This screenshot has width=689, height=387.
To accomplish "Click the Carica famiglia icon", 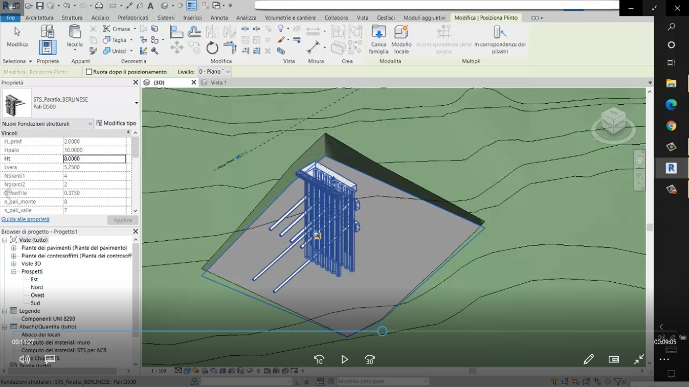I will click(379, 33).
